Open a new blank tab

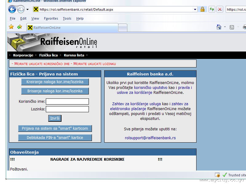point(122,28)
